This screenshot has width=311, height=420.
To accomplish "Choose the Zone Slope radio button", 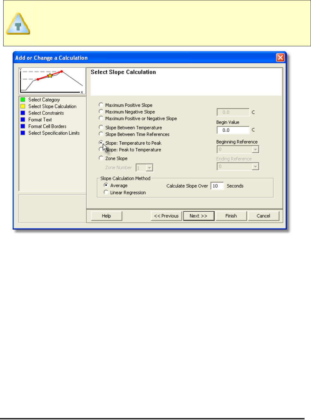I will [101, 158].
